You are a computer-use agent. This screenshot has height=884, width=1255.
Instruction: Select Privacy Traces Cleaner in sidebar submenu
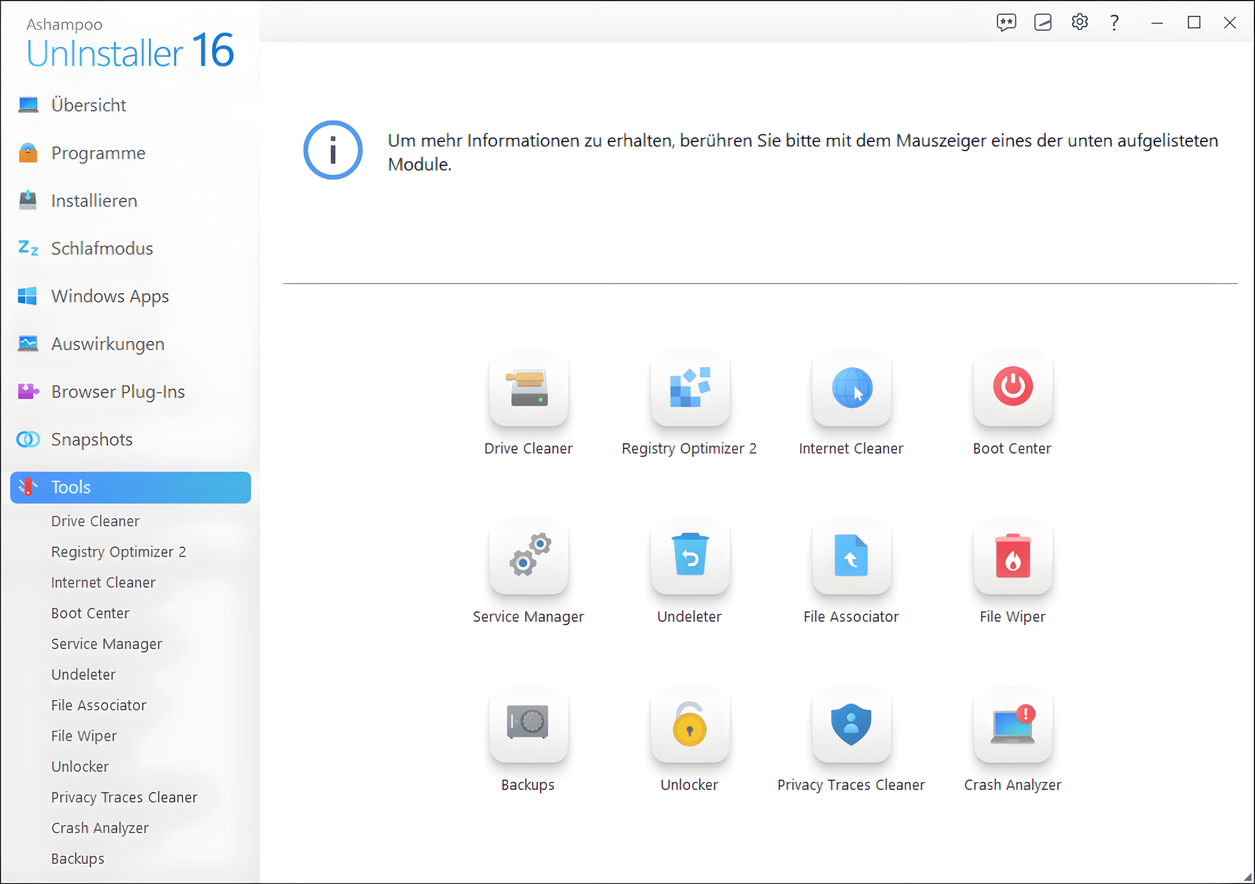pyautogui.click(x=124, y=797)
